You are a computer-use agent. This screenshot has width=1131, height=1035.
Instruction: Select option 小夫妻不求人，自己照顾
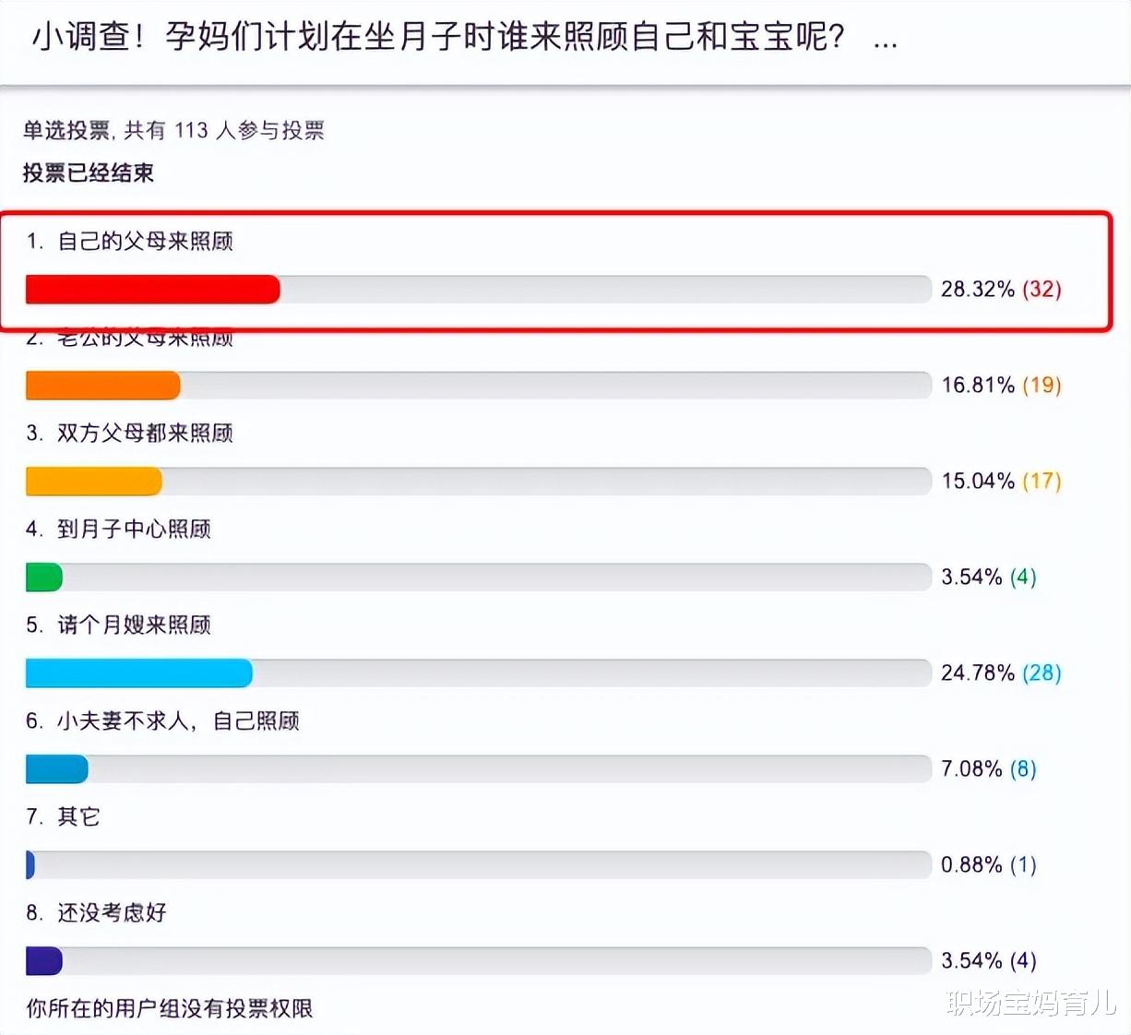click(x=178, y=721)
